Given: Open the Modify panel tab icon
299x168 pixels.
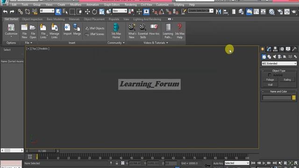Looking at the screenshot, I should (x=269, y=49).
